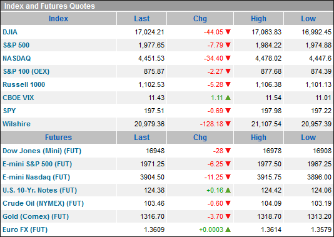Screen dimensions: 334x237
Task: Click the green up arrow for CBOE VIX
Action: 228,98
